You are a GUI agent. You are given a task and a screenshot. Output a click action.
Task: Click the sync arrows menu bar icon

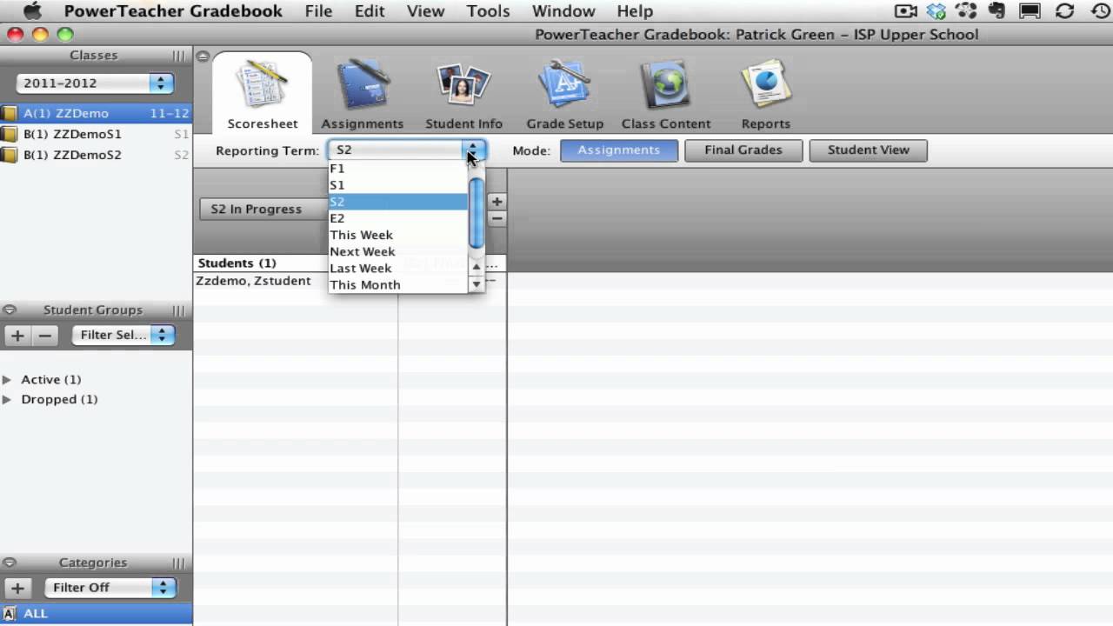[1064, 11]
